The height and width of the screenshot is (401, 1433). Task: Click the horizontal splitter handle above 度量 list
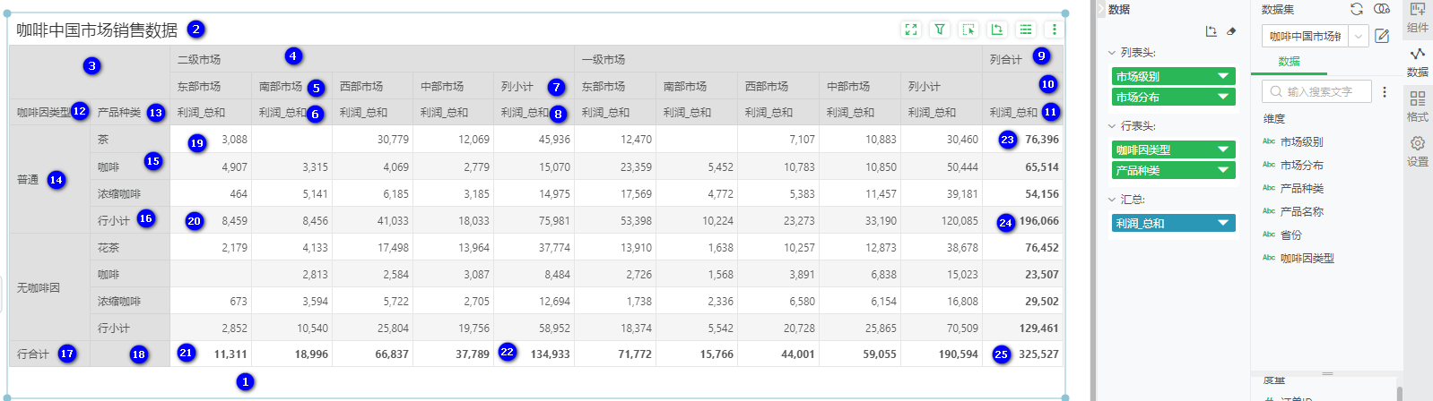(1328, 373)
